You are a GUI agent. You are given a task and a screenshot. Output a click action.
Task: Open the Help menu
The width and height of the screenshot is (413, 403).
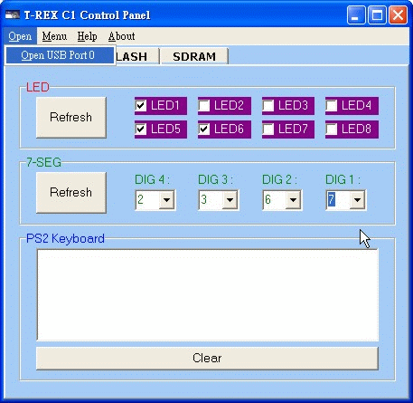pyautogui.click(x=87, y=36)
